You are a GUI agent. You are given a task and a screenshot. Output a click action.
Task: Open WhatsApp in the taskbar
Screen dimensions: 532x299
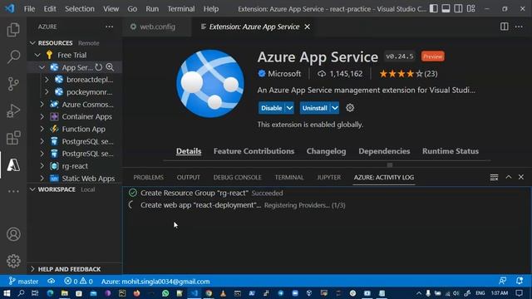[165, 293]
